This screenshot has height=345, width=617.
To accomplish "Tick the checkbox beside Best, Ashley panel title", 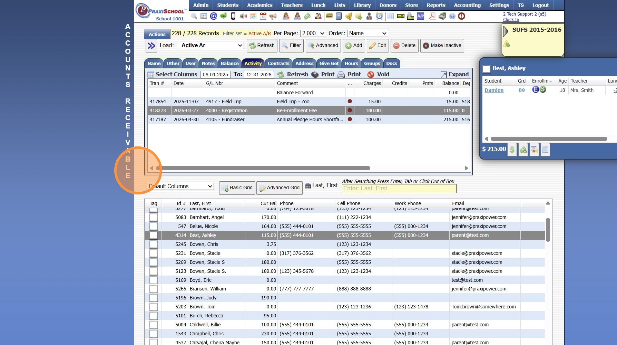I will tap(486, 69).
